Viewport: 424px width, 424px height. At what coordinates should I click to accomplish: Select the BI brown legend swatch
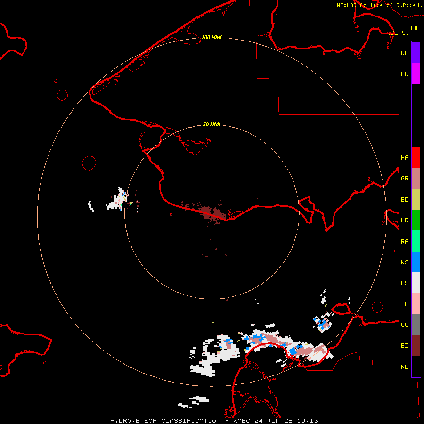[416, 346]
